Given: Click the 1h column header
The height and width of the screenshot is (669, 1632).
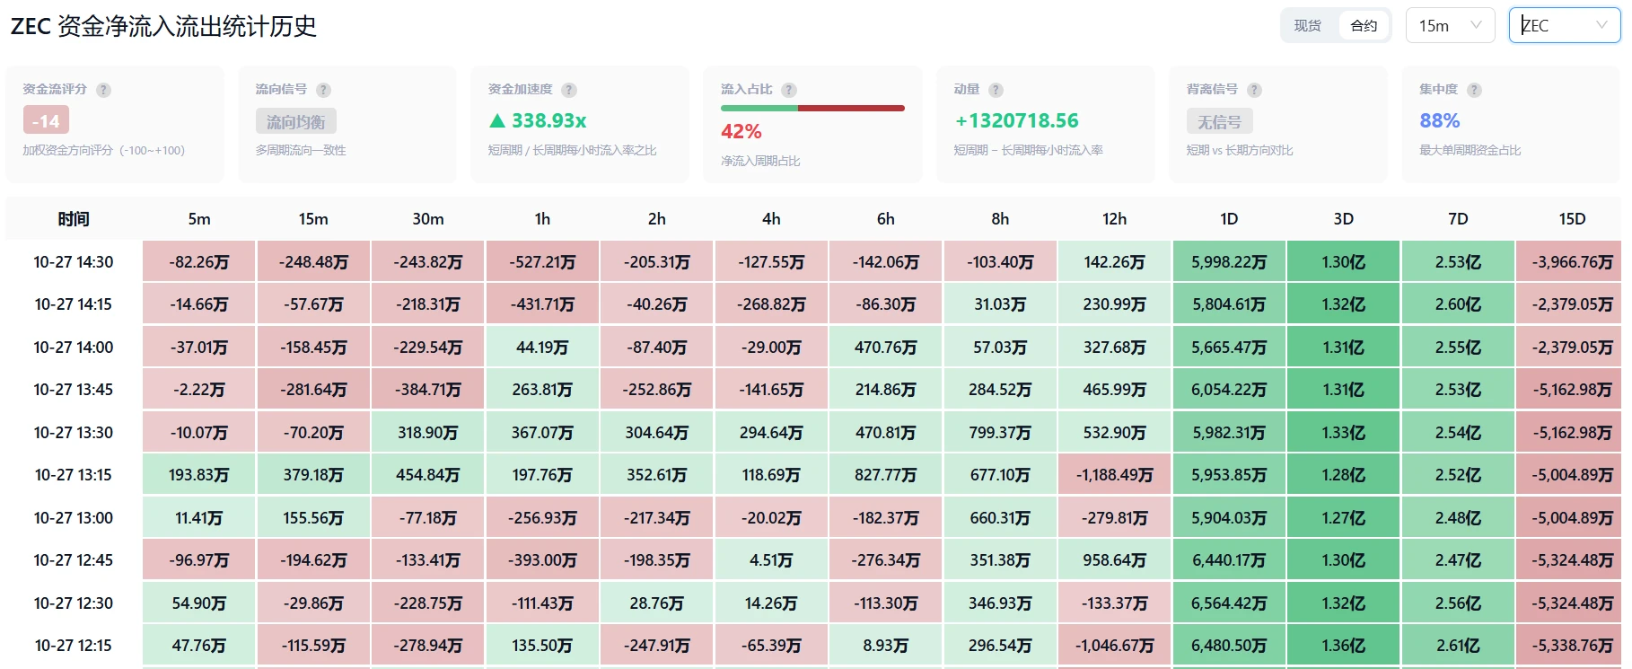Looking at the screenshot, I should [x=542, y=218].
